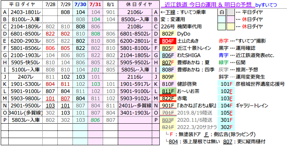Click the 2106レ holiday service cell
287x146 pixels.
tap(135, 12)
